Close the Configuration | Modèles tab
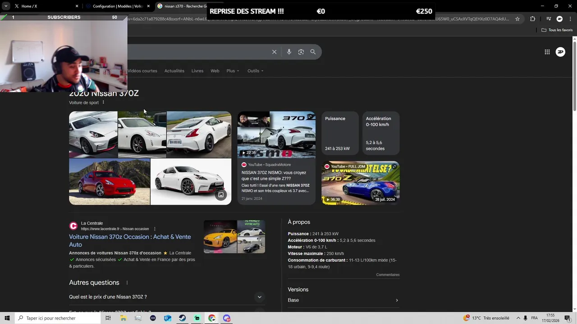This screenshot has width=577, height=324. coord(148,6)
